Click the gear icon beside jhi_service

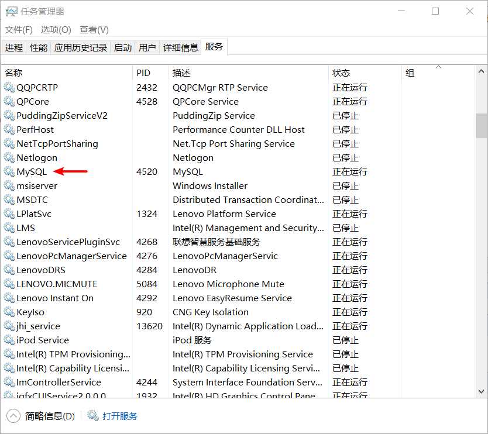(9, 326)
